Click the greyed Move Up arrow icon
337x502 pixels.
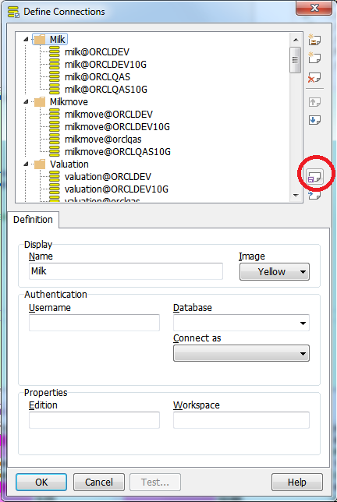click(x=314, y=102)
